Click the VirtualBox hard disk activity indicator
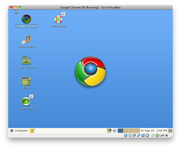This screenshot has width=181, height=149. click(125, 135)
